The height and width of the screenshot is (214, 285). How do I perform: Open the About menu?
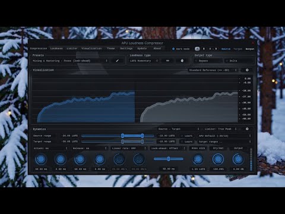click(x=157, y=49)
